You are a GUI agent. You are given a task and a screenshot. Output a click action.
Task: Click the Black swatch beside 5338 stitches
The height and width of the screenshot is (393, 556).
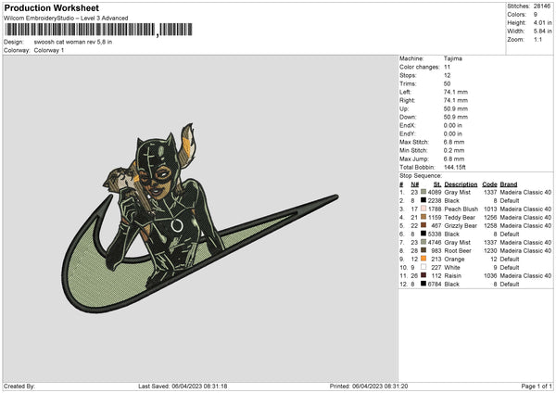(423, 234)
